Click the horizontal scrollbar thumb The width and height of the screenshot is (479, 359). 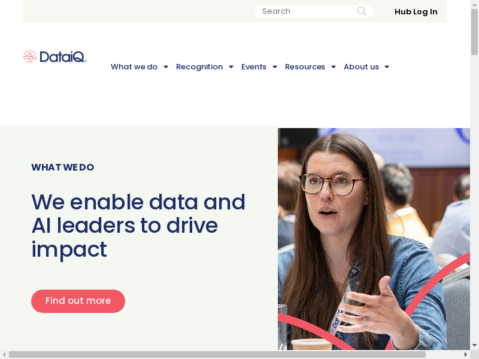[217, 354]
